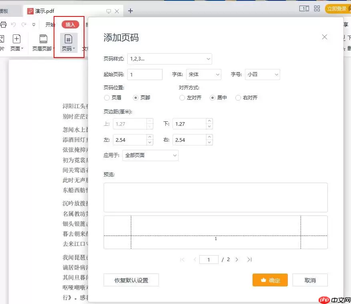Viewport: 351px width, 304px height.
Task: Open the 字体 font dropdown showing 宋体
Action: 204,74
